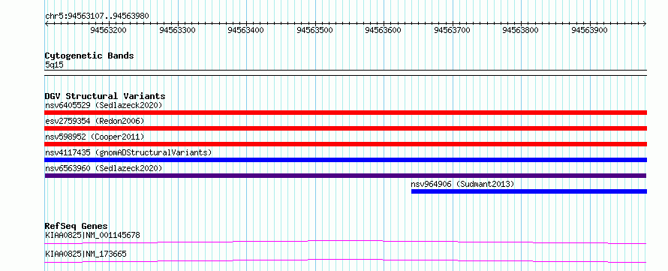Click the DGV Structural Variants track title

pyautogui.click(x=105, y=96)
